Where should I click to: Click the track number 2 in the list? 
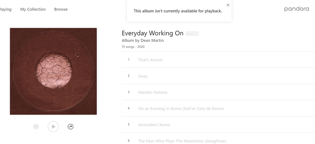tap(129, 76)
